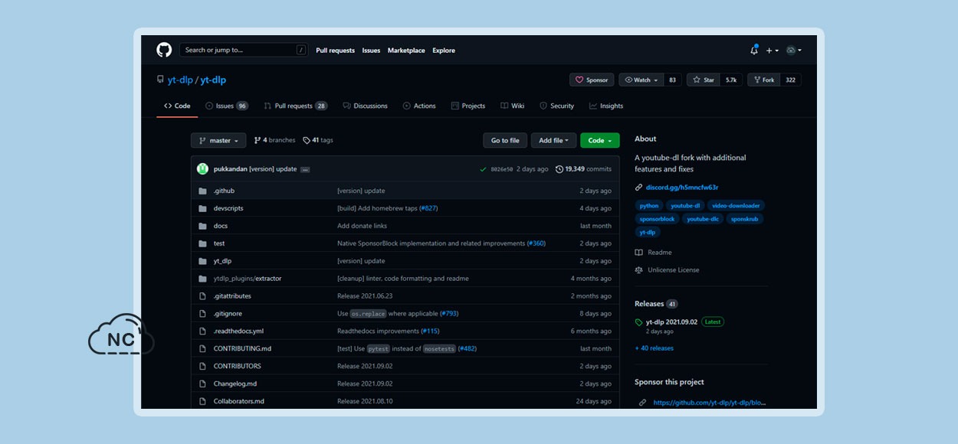The image size is (958, 444).
Task: View the 4 branches link
Action: pyautogui.click(x=274, y=141)
